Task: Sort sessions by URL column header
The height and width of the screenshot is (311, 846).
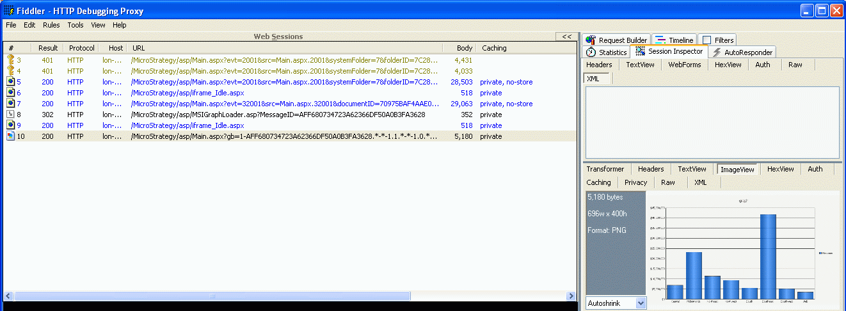Action: [x=285, y=48]
